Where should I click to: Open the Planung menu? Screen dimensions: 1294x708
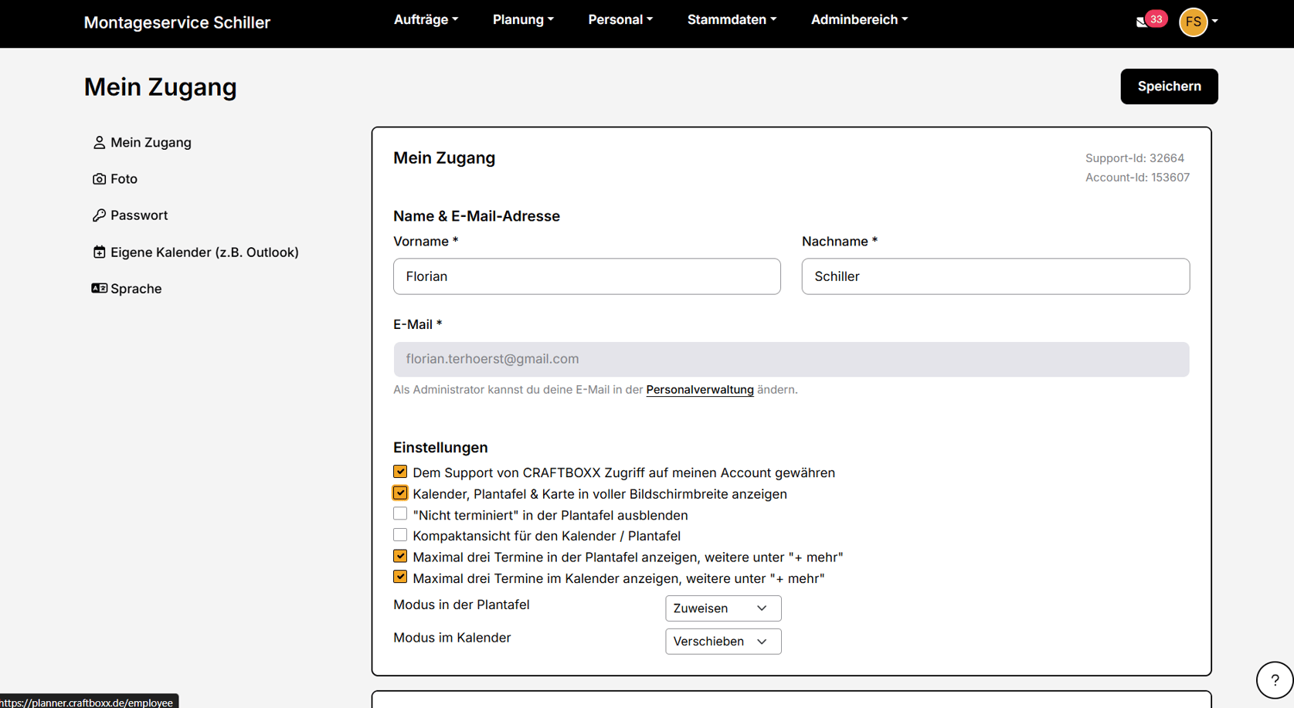(523, 20)
